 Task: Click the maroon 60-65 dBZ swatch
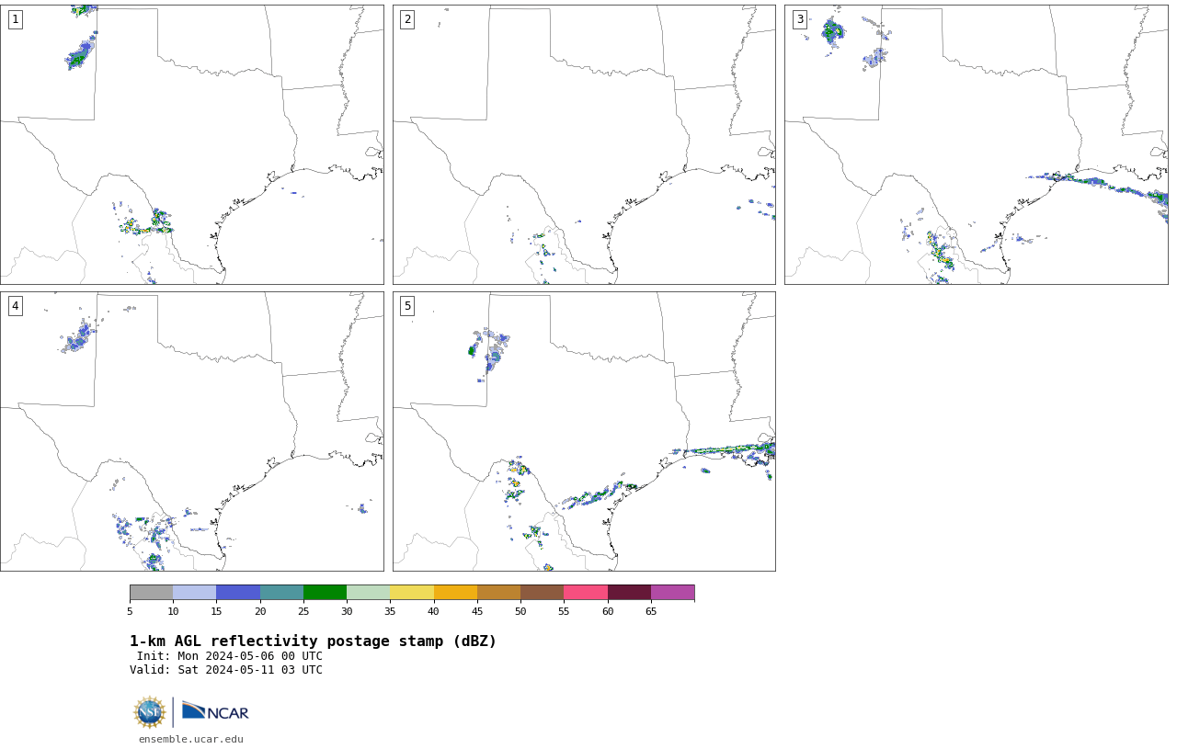pyautogui.click(x=629, y=592)
